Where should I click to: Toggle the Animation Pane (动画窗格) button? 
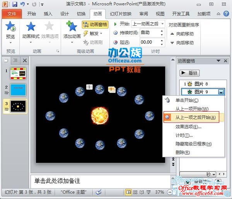[x=95, y=24]
